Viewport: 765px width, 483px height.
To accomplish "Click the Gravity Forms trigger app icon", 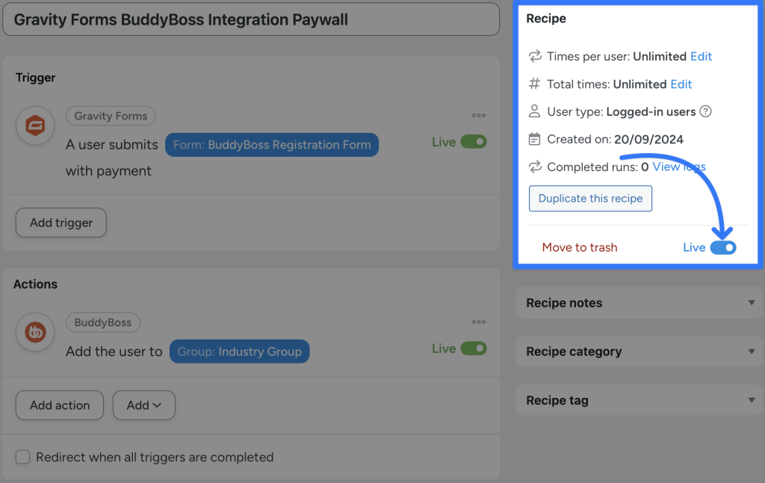I will (34, 125).
